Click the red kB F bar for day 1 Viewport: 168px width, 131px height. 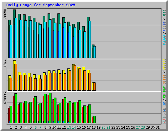[x=9, y=115]
